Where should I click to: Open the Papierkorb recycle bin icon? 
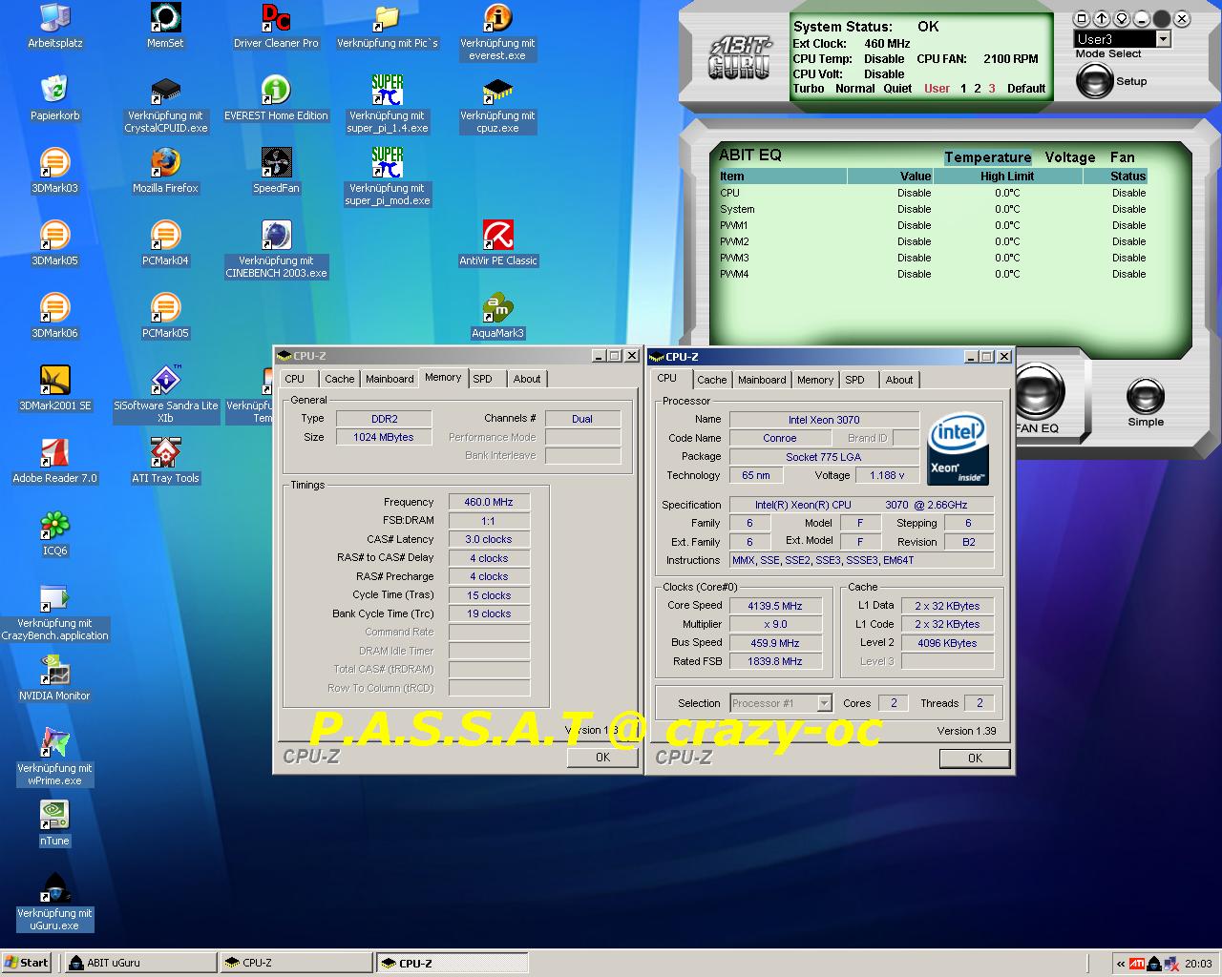pyautogui.click(x=54, y=98)
